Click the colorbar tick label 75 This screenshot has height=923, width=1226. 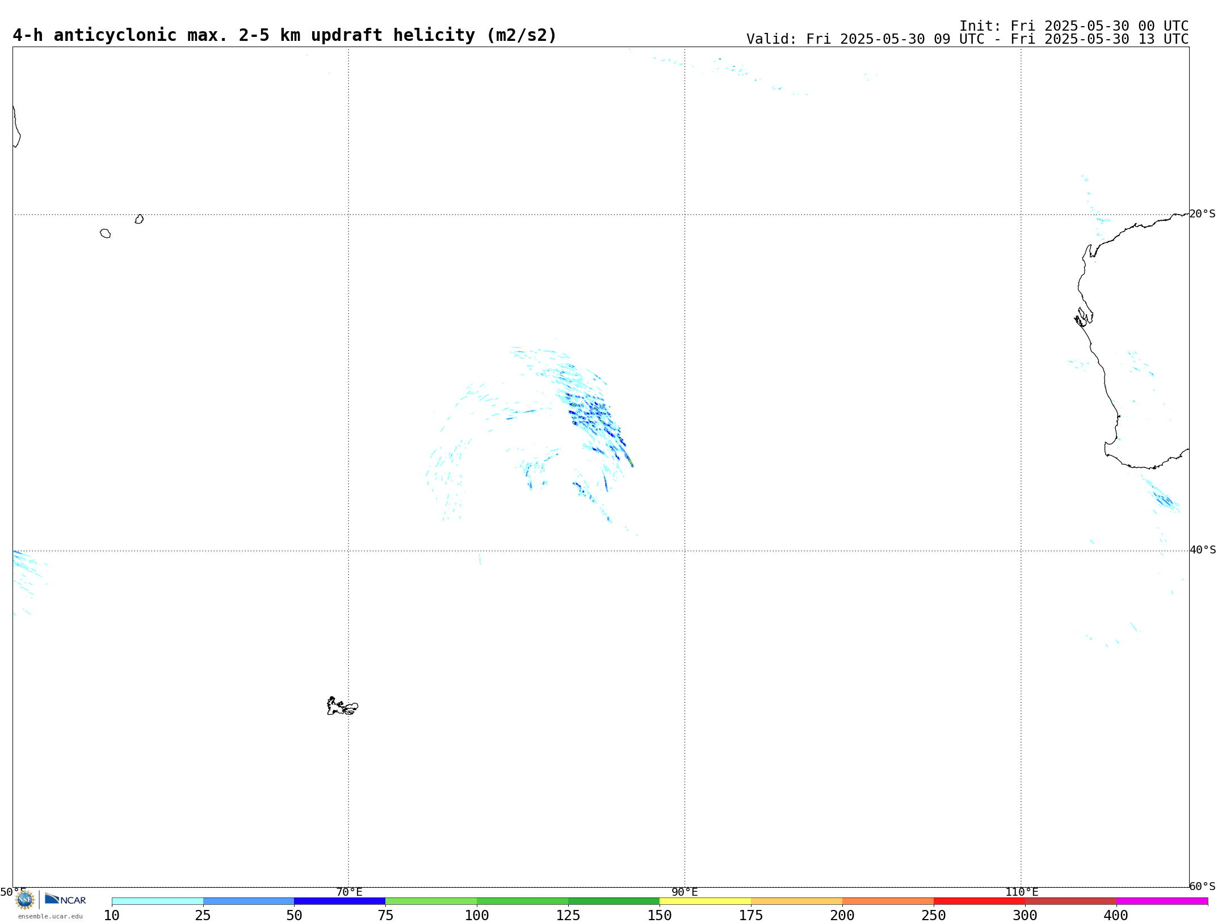pyautogui.click(x=385, y=915)
